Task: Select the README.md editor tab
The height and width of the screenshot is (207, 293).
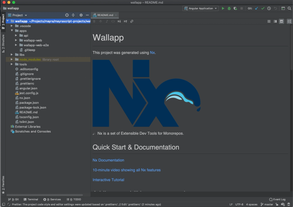Action: [x=105, y=15]
